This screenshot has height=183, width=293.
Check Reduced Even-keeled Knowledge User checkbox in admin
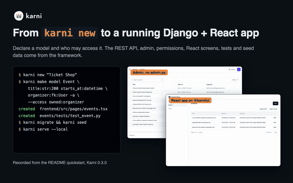point(131,108)
